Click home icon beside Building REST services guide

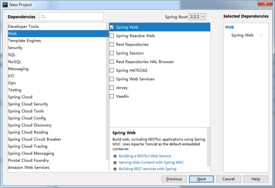[115, 169]
